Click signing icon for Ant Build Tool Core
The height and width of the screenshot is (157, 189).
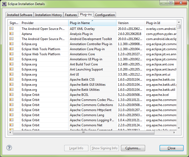tap(11, 64)
